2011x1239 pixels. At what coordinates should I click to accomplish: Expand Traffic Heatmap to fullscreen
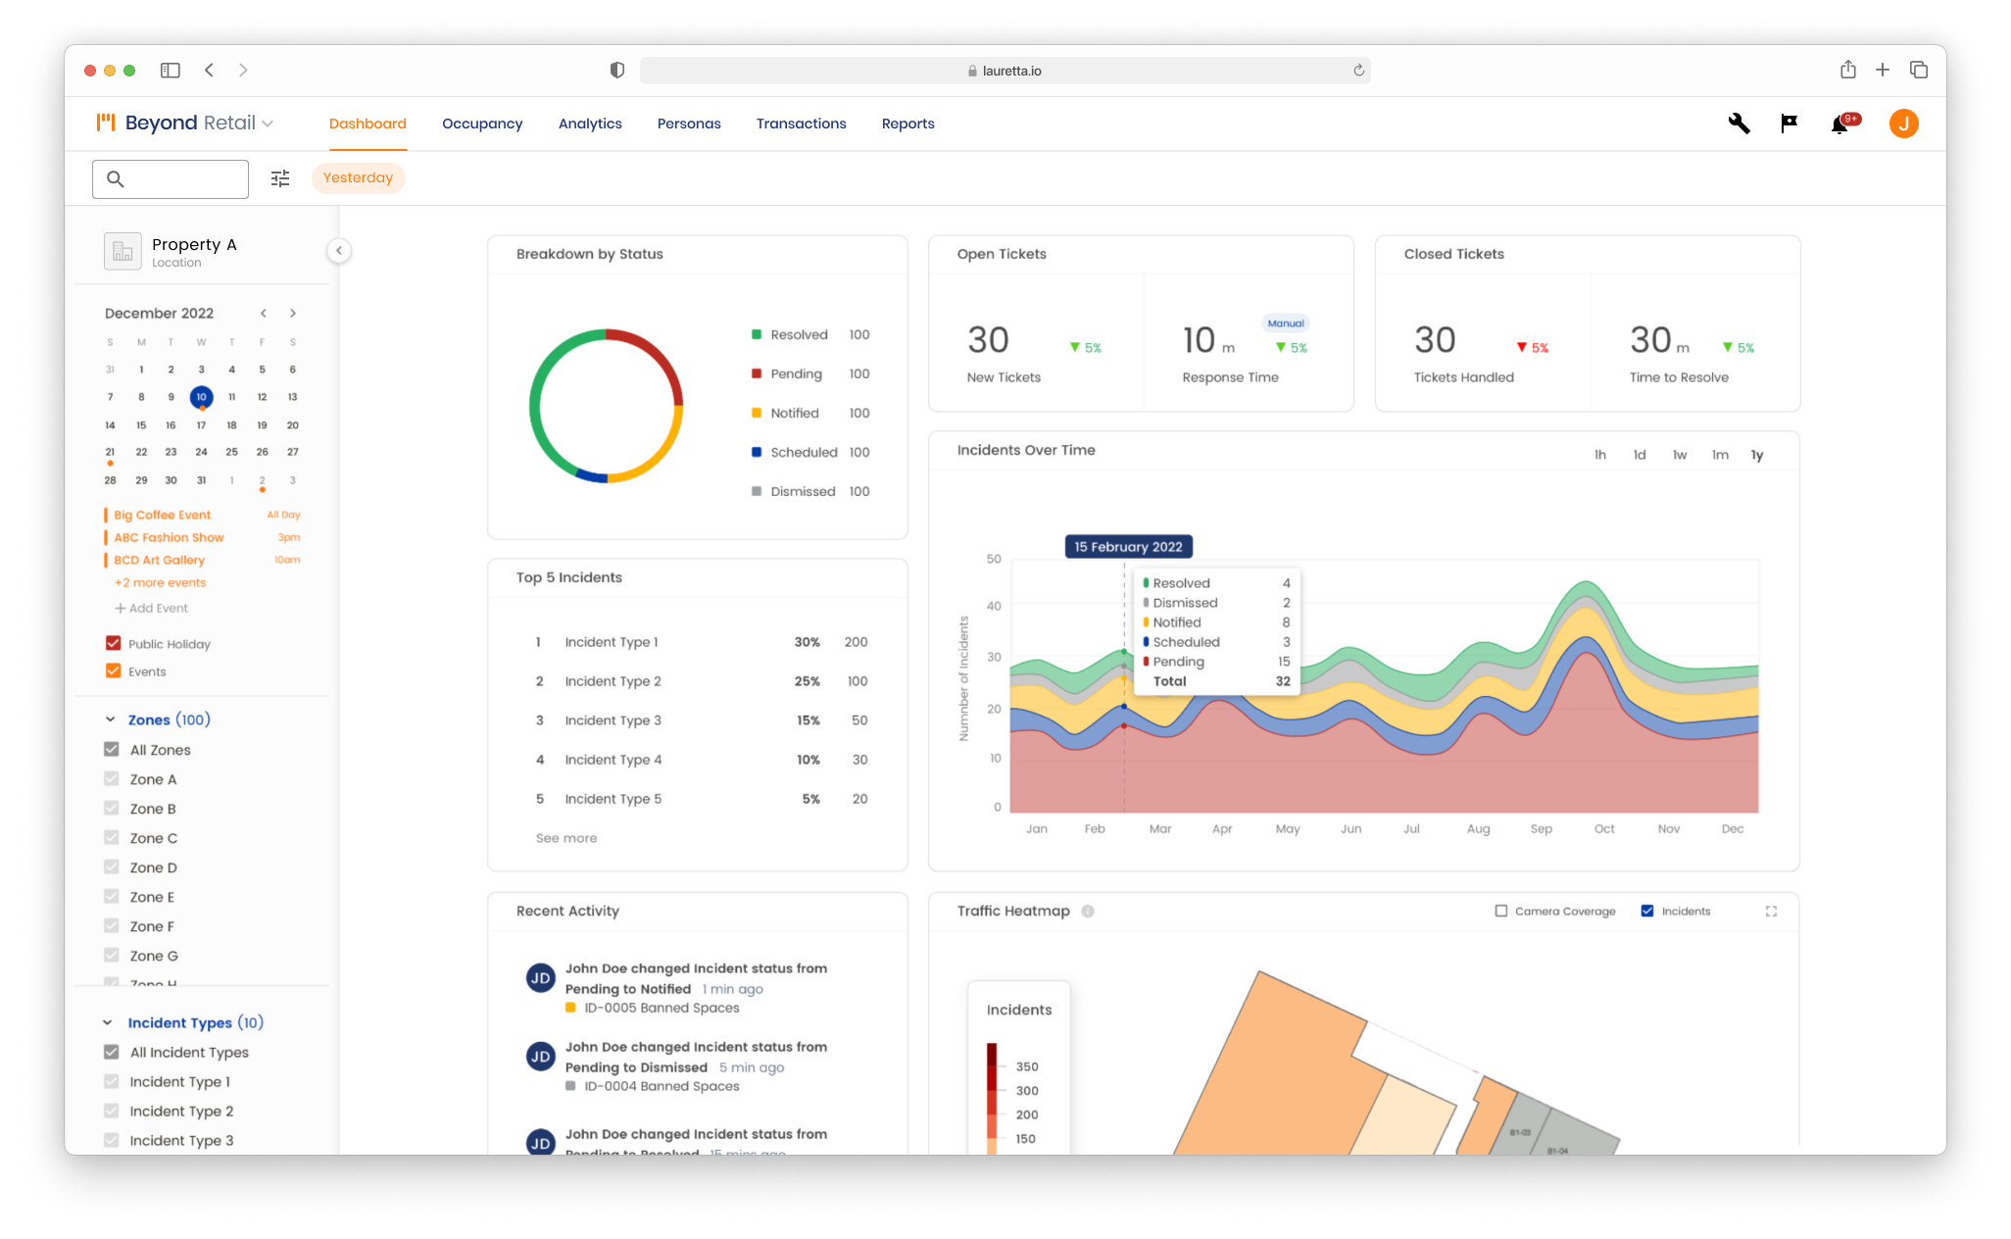pos(1771,912)
